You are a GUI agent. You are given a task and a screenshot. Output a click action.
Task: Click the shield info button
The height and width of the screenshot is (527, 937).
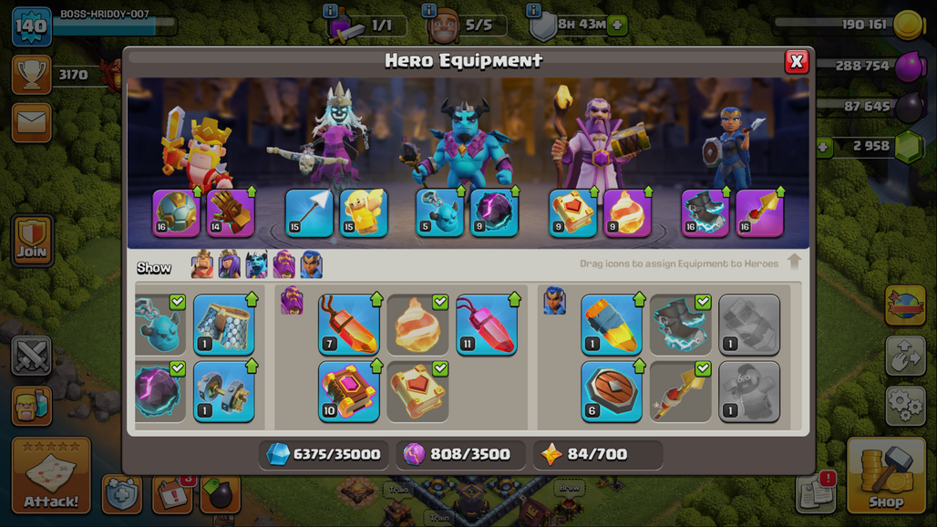(x=533, y=9)
